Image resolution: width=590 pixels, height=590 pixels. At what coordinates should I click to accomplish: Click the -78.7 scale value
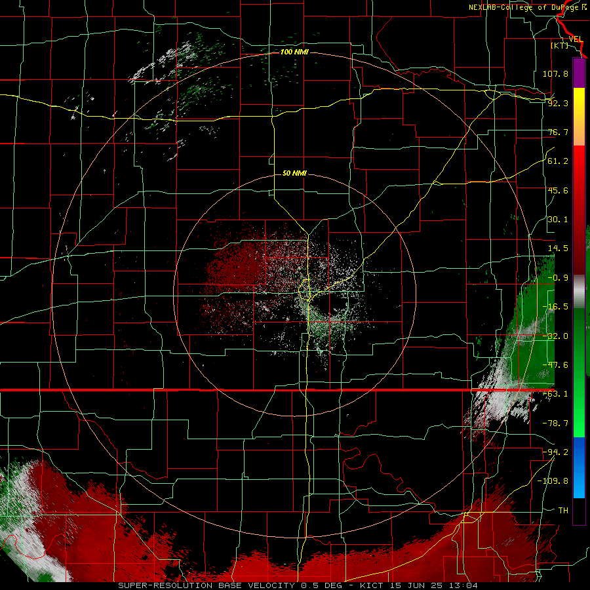pyautogui.click(x=555, y=423)
